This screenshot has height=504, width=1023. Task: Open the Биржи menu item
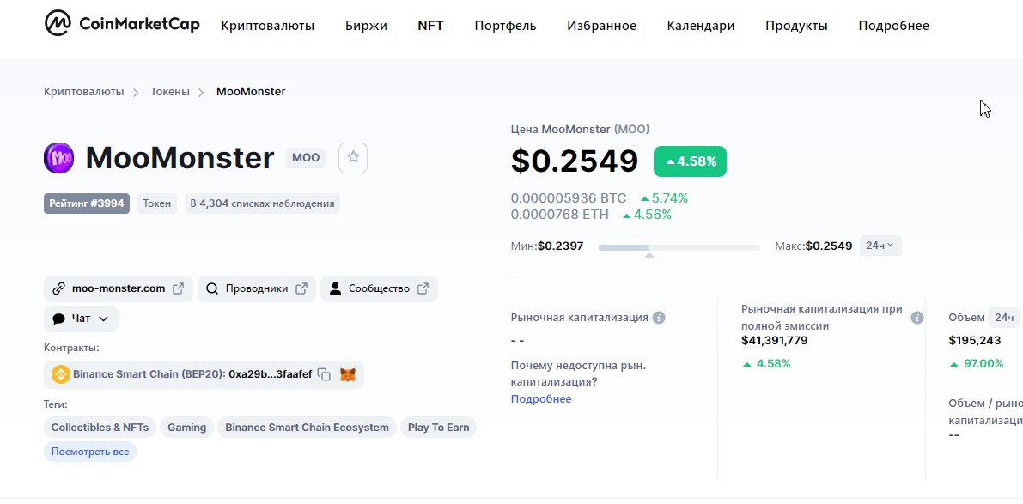pos(366,26)
